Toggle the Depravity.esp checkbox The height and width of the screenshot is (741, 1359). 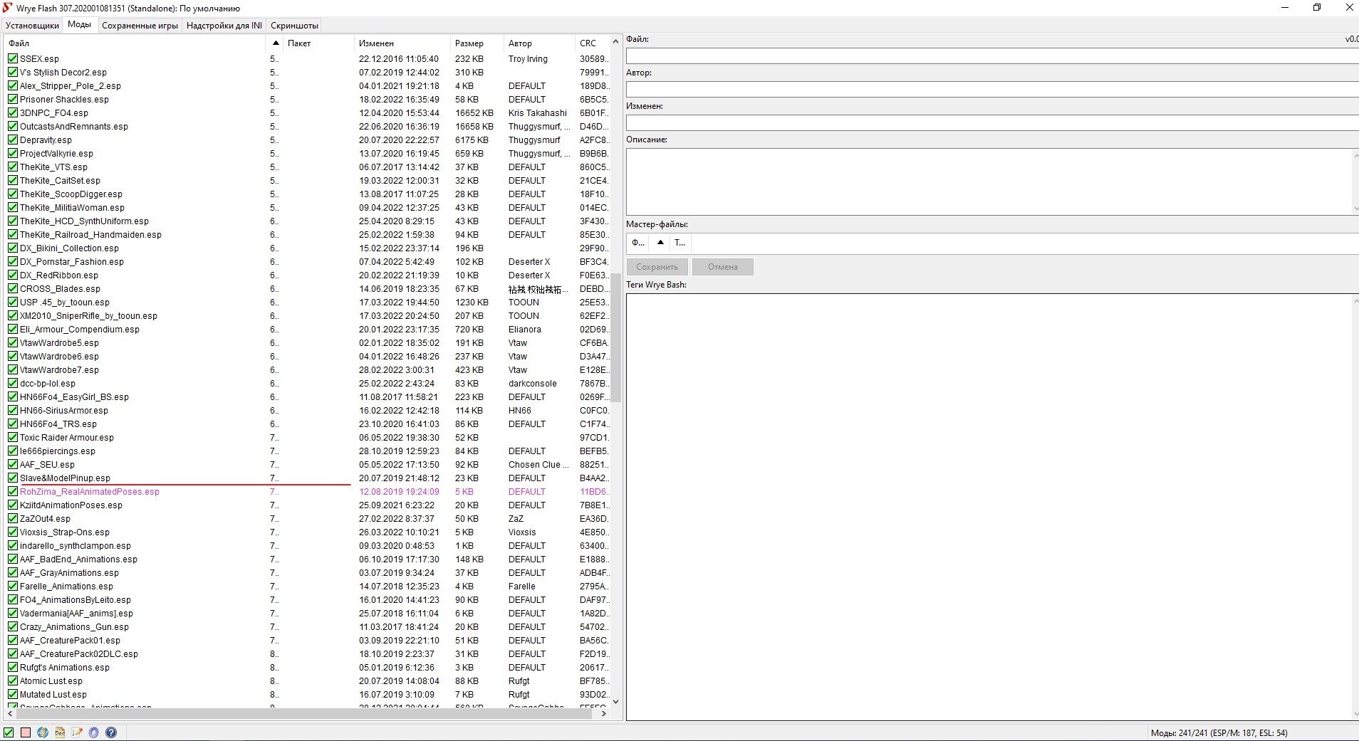(13, 140)
